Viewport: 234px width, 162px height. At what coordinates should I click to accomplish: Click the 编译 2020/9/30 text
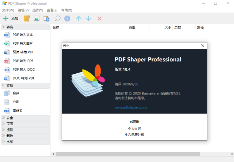coord(126,84)
